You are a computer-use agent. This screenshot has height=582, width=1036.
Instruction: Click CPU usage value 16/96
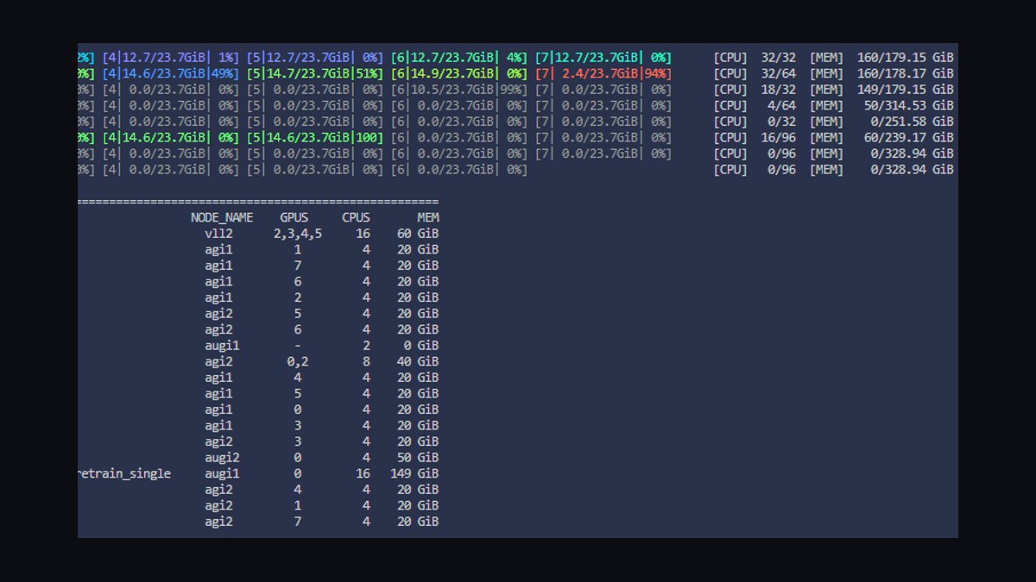(x=778, y=137)
